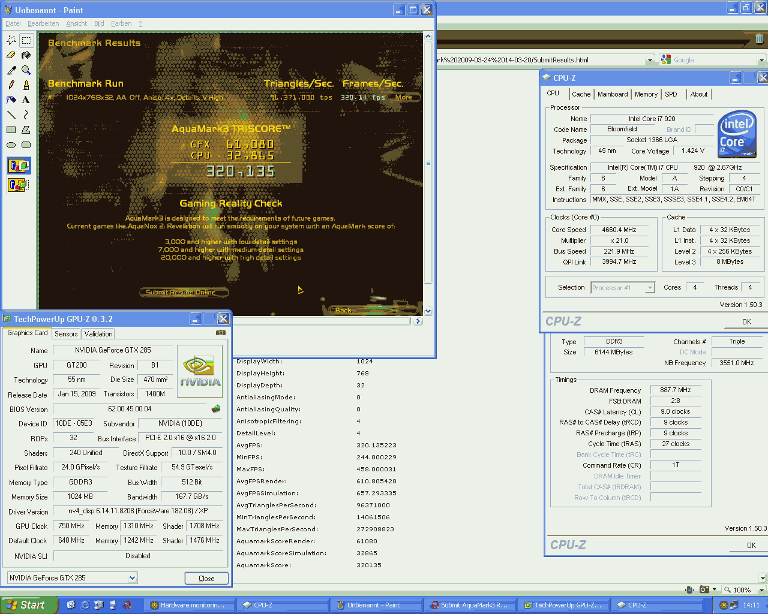Viewport: 768px width, 614px height.
Task: Click the browser page scrollbar down arrow
Action: point(763,578)
